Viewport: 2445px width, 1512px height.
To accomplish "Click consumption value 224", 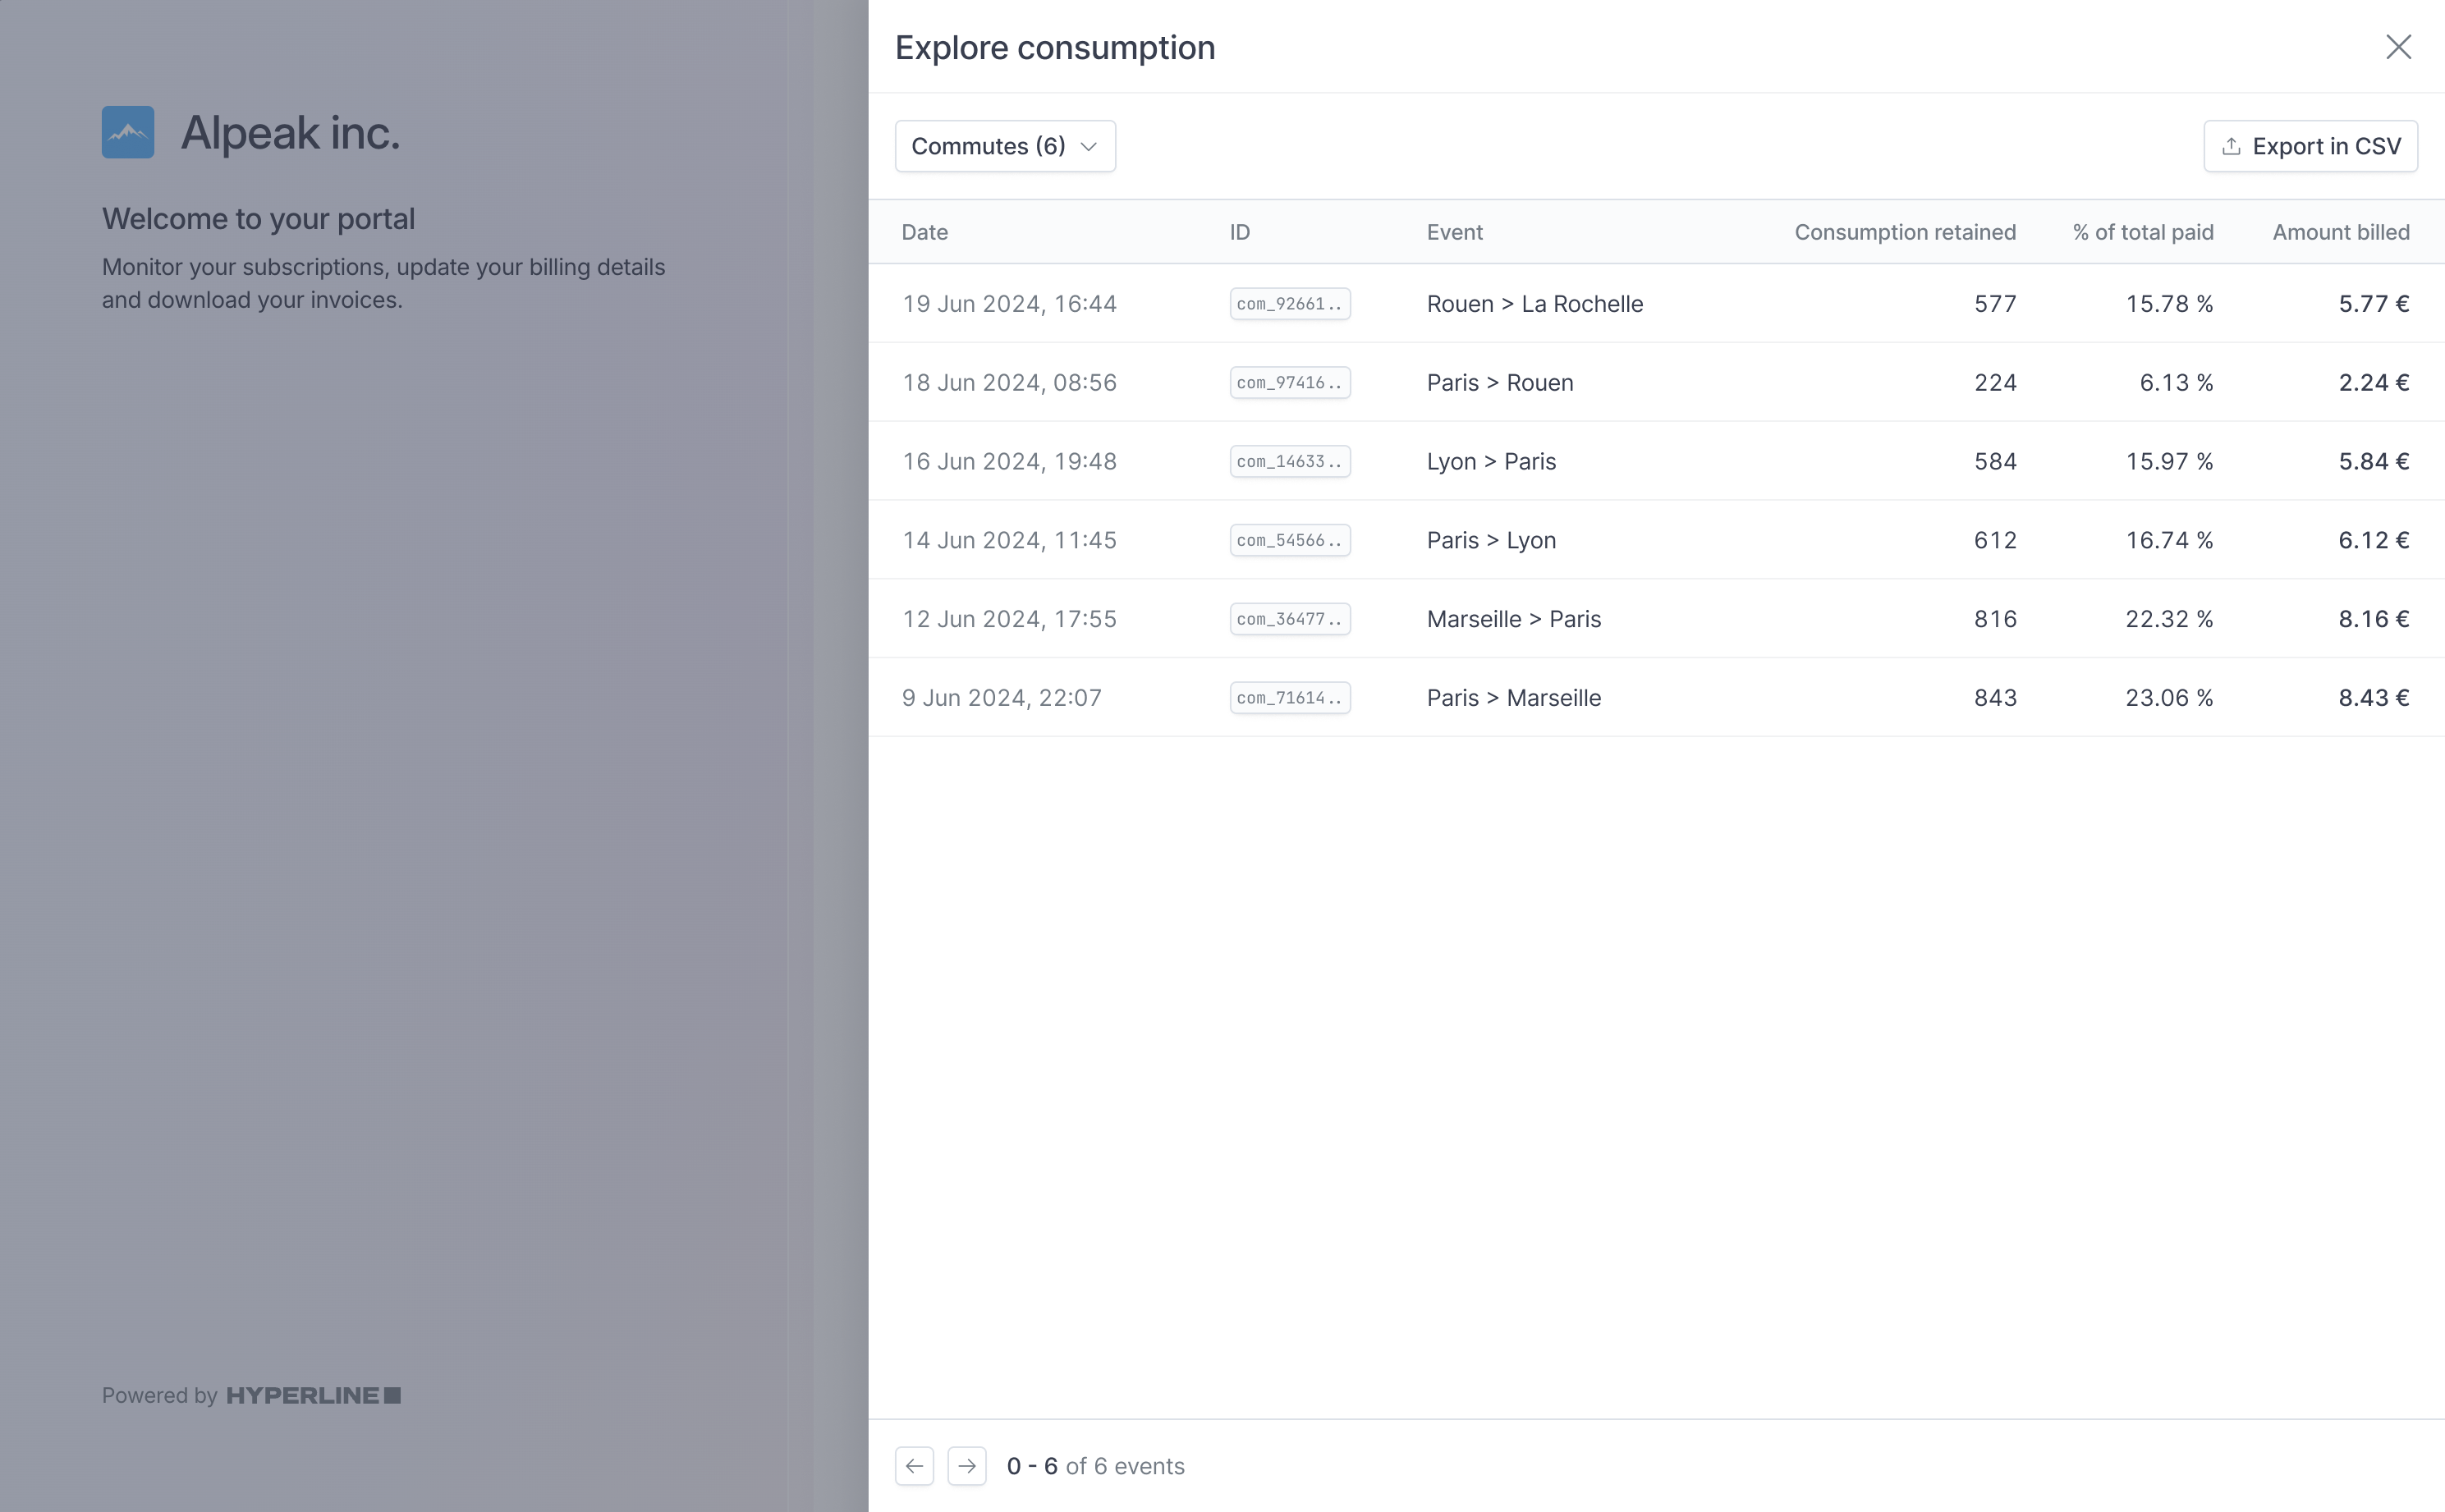I will click(x=1994, y=382).
